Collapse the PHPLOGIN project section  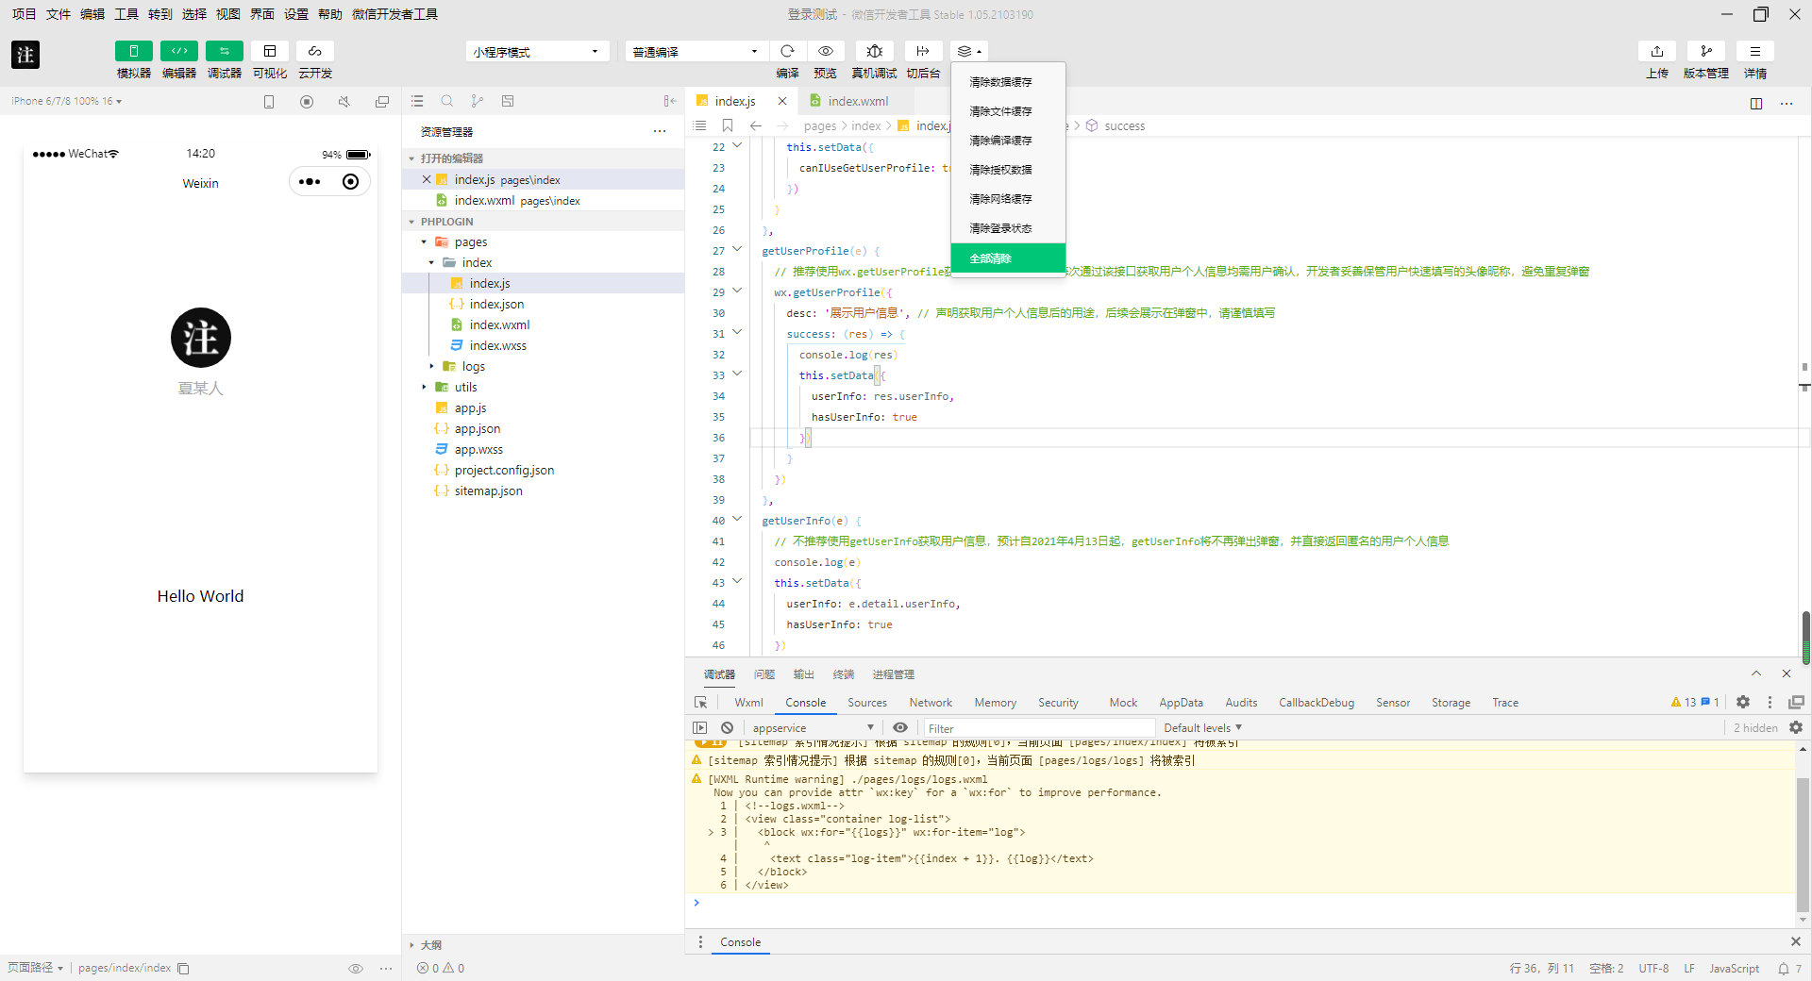tap(411, 222)
